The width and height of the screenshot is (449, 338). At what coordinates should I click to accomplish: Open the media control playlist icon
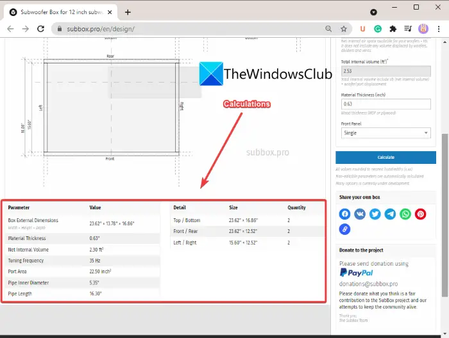(408, 29)
